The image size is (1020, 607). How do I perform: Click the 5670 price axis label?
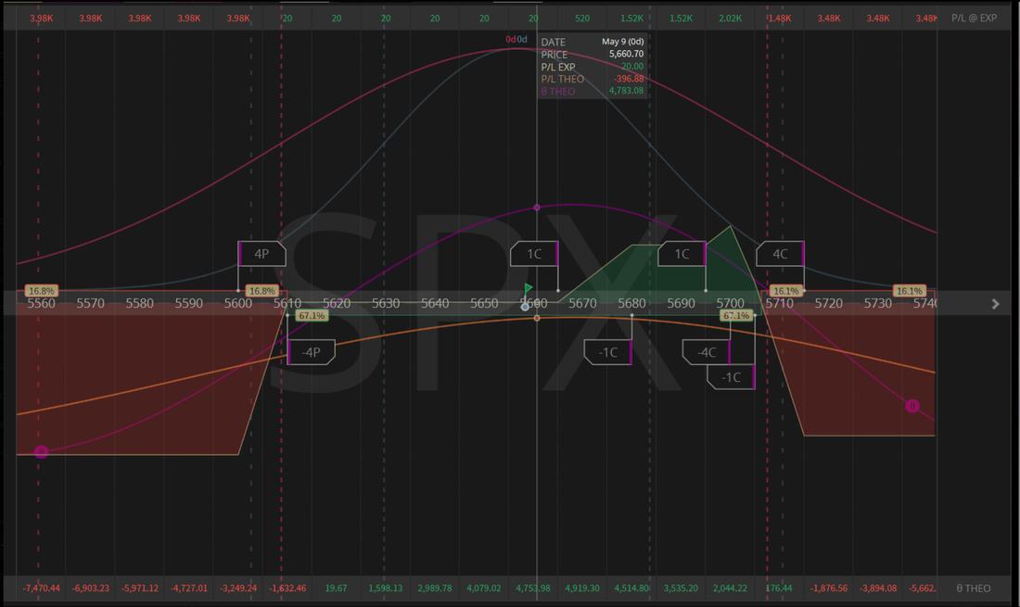[582, 304]
